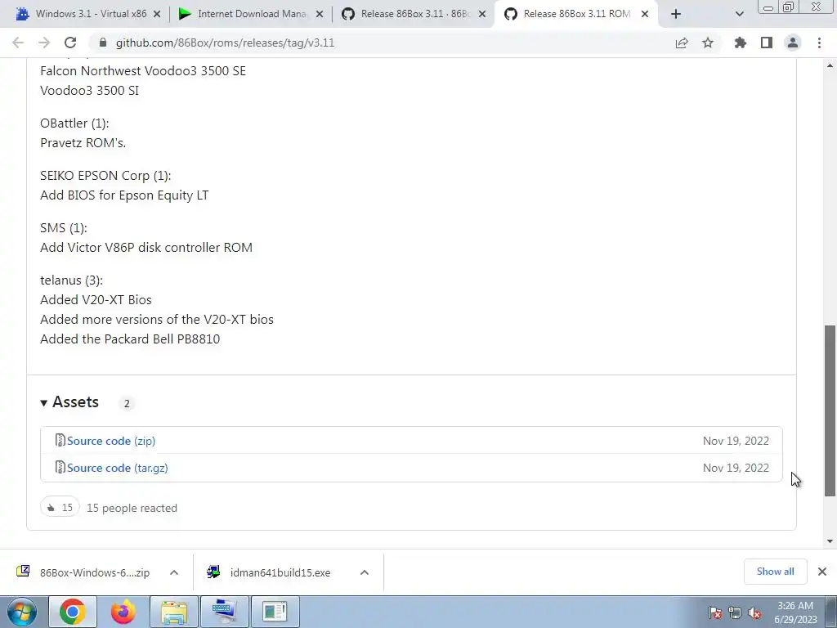Click the network tray icon
Screen dimensions: 837x628
735,613
